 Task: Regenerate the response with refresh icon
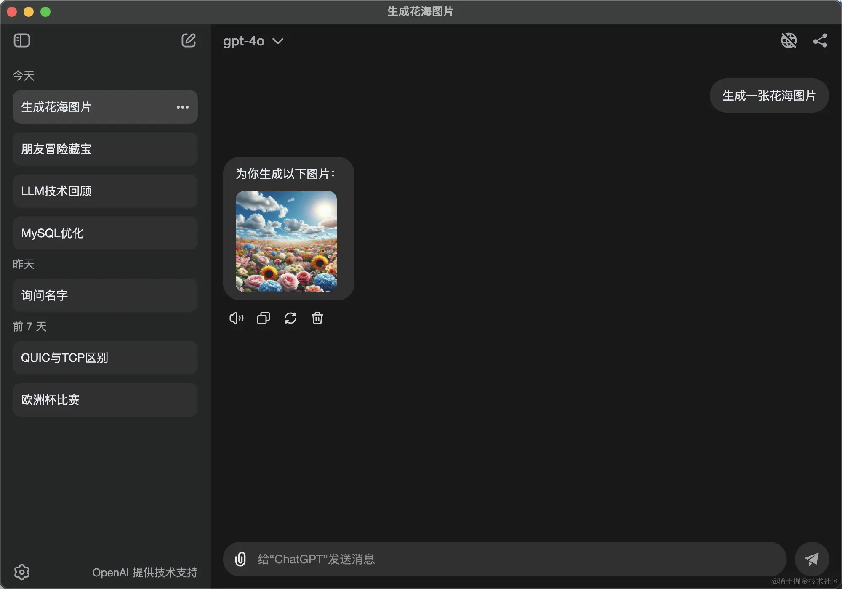pyautogui.click(x=290, y=318)
